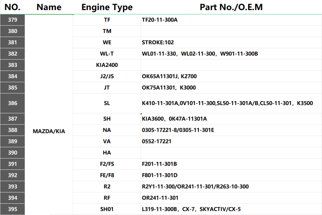Click engine type JT cell
The image size is (322, 215).
pyautogui.click(x=107, y=88)
